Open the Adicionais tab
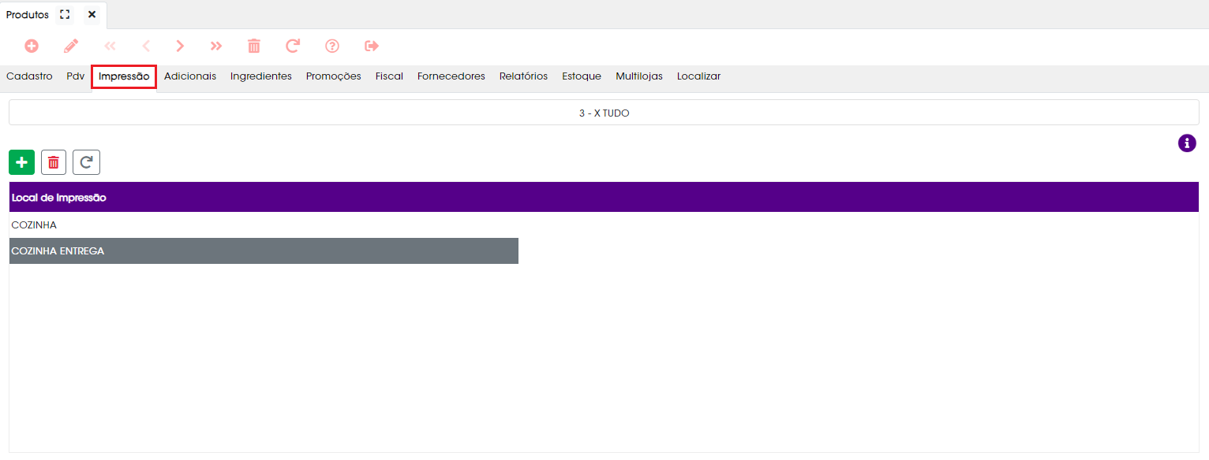Viewport: 1209px width, 460px height. pos(190,76)
